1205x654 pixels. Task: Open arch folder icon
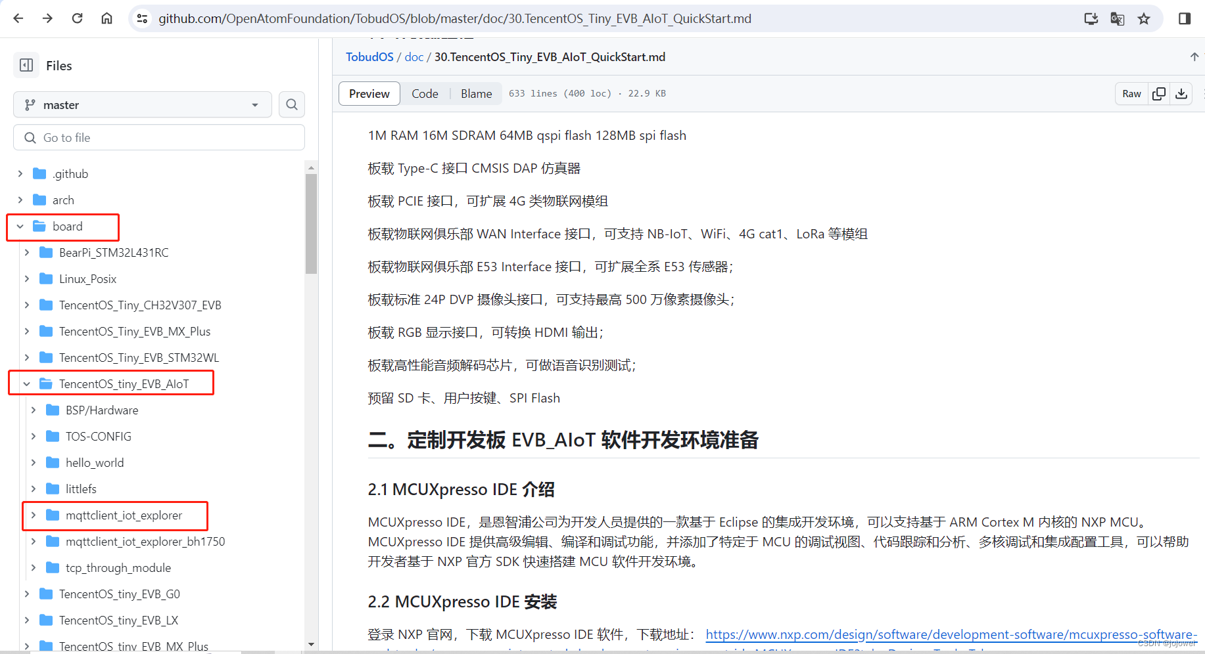tap(39, 200)
